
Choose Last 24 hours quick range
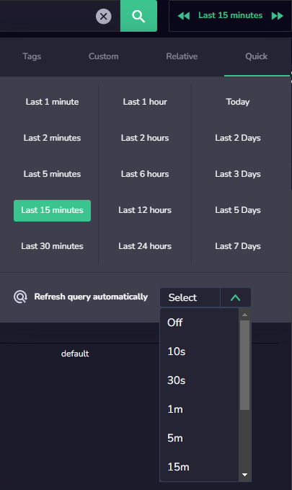[x=145, y=246]
